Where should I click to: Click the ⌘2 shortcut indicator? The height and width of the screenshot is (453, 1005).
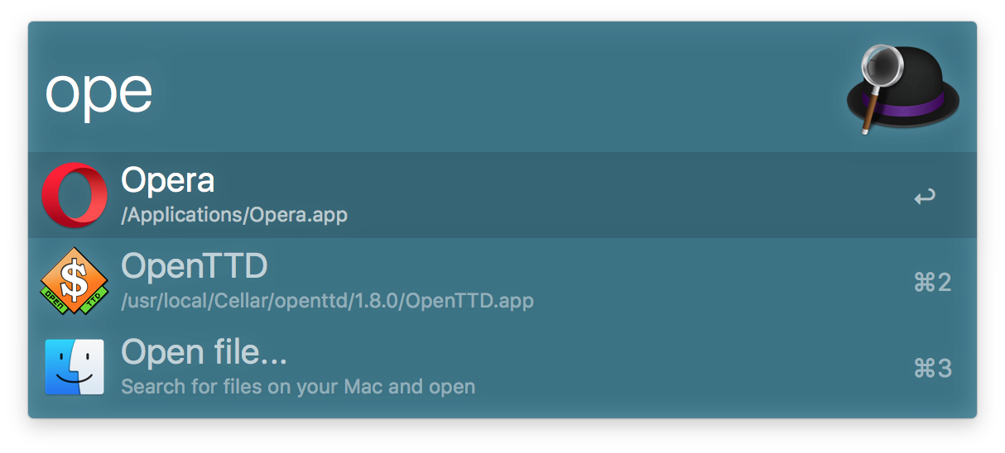pos(932,283)
